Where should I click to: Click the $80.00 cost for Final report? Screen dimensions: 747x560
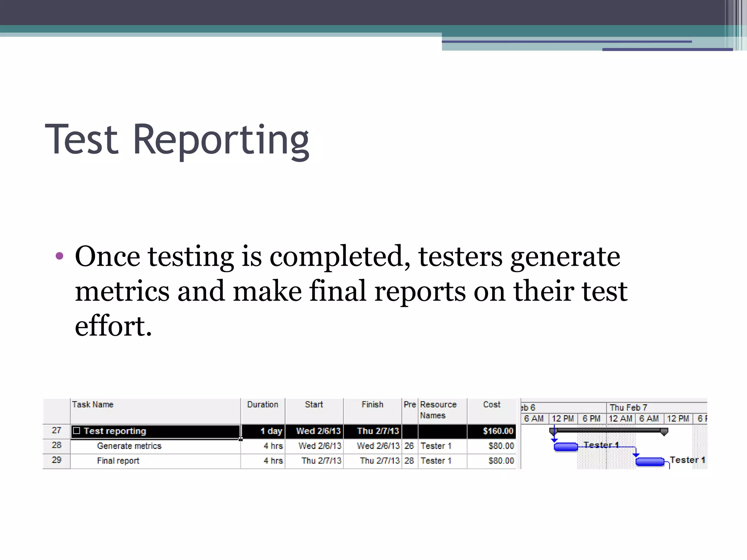click(492, 461)
